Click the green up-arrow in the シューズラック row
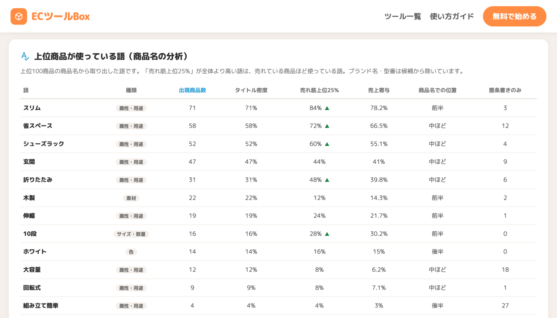557x318 pixels. 327,144
